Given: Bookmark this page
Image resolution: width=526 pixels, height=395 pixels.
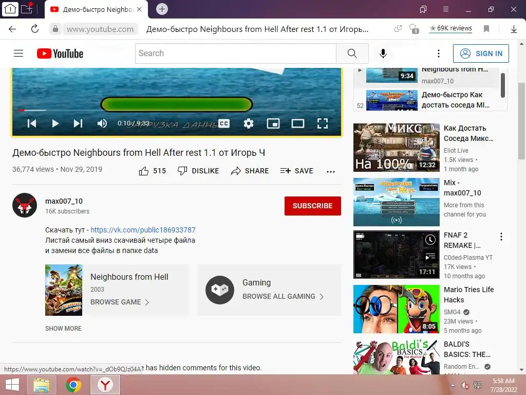Looking at the screenshot, I should point(486,29).
